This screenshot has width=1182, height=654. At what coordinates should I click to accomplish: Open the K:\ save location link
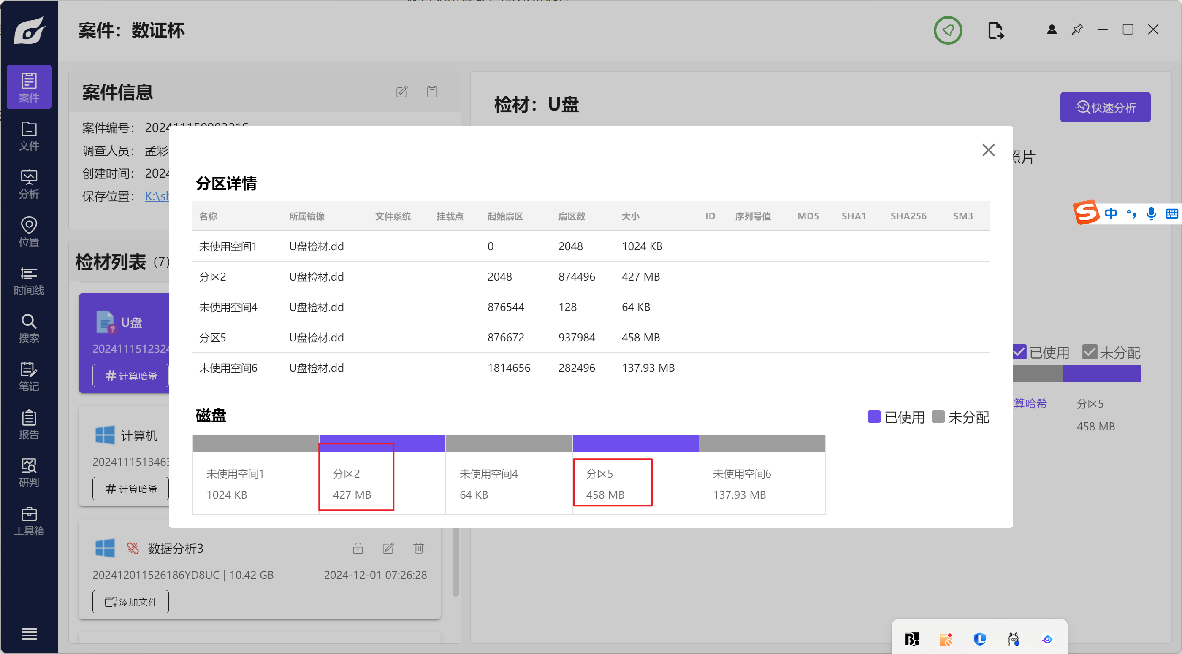click(157, 196)
